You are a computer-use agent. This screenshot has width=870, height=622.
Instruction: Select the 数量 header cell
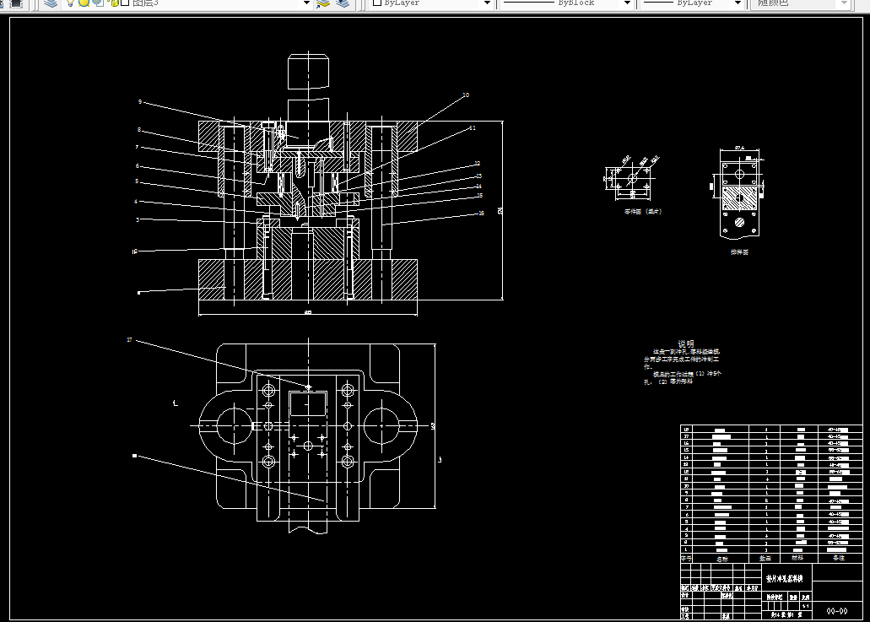[765, 558]
